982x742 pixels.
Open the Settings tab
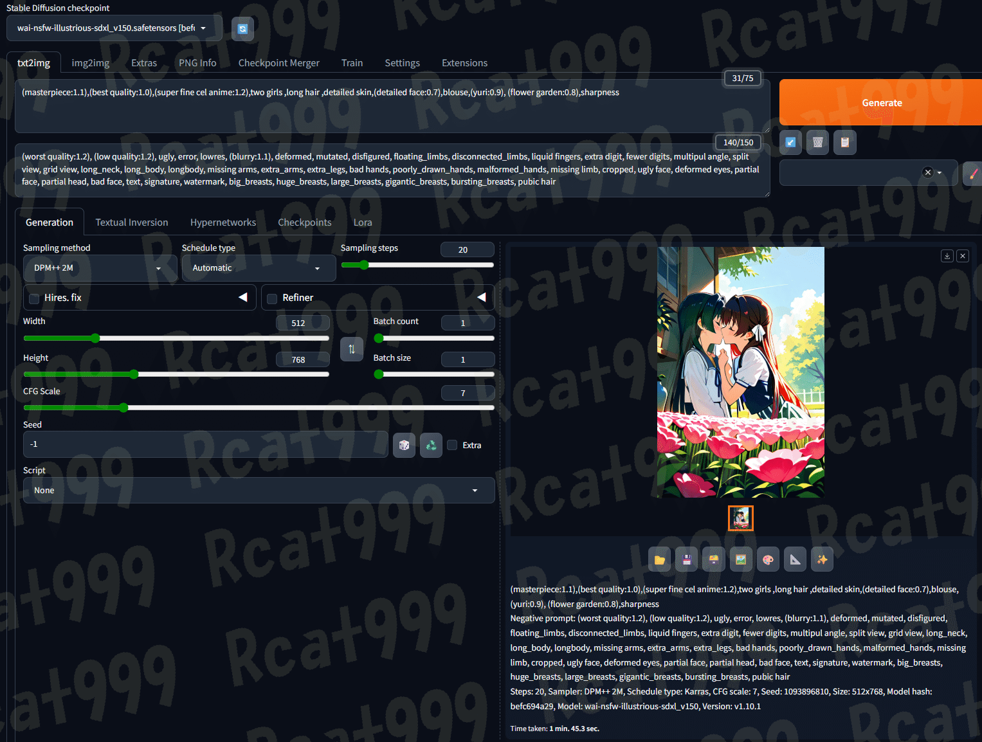[x=403, y=63]
